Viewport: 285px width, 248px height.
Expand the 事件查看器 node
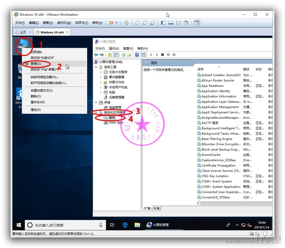pyautogui.click(x=101, y=77)
